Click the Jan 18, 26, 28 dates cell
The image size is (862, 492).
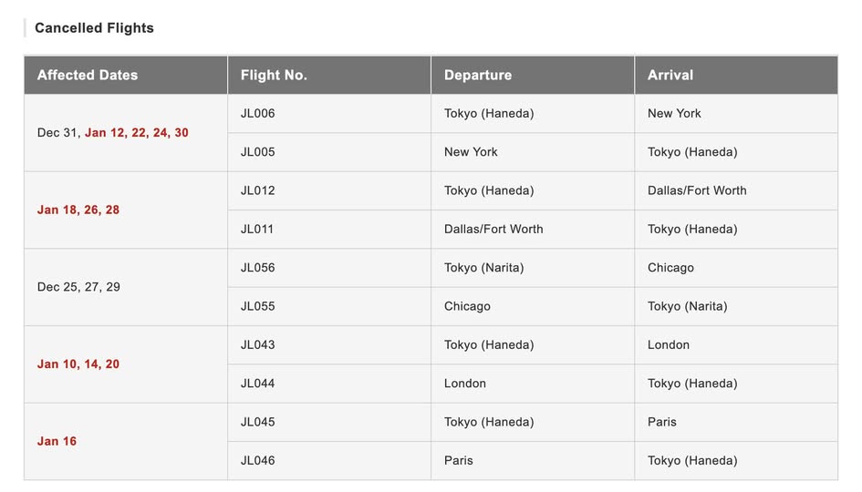[78, 210]
